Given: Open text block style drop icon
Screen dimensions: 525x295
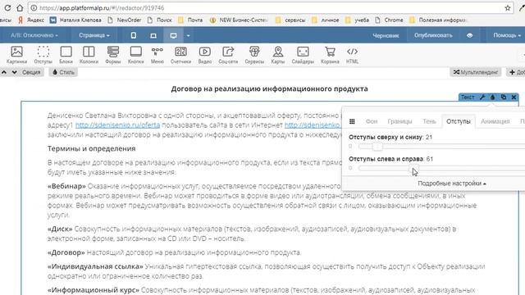Looking at the screenshot, I should pyautogui.click(x=492, y=97).
